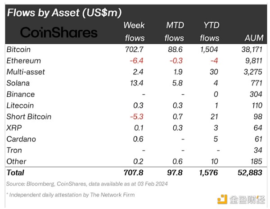Screen dimensions: 270x209
Task: Click the YTD flows column header
Action: [210, 32]
